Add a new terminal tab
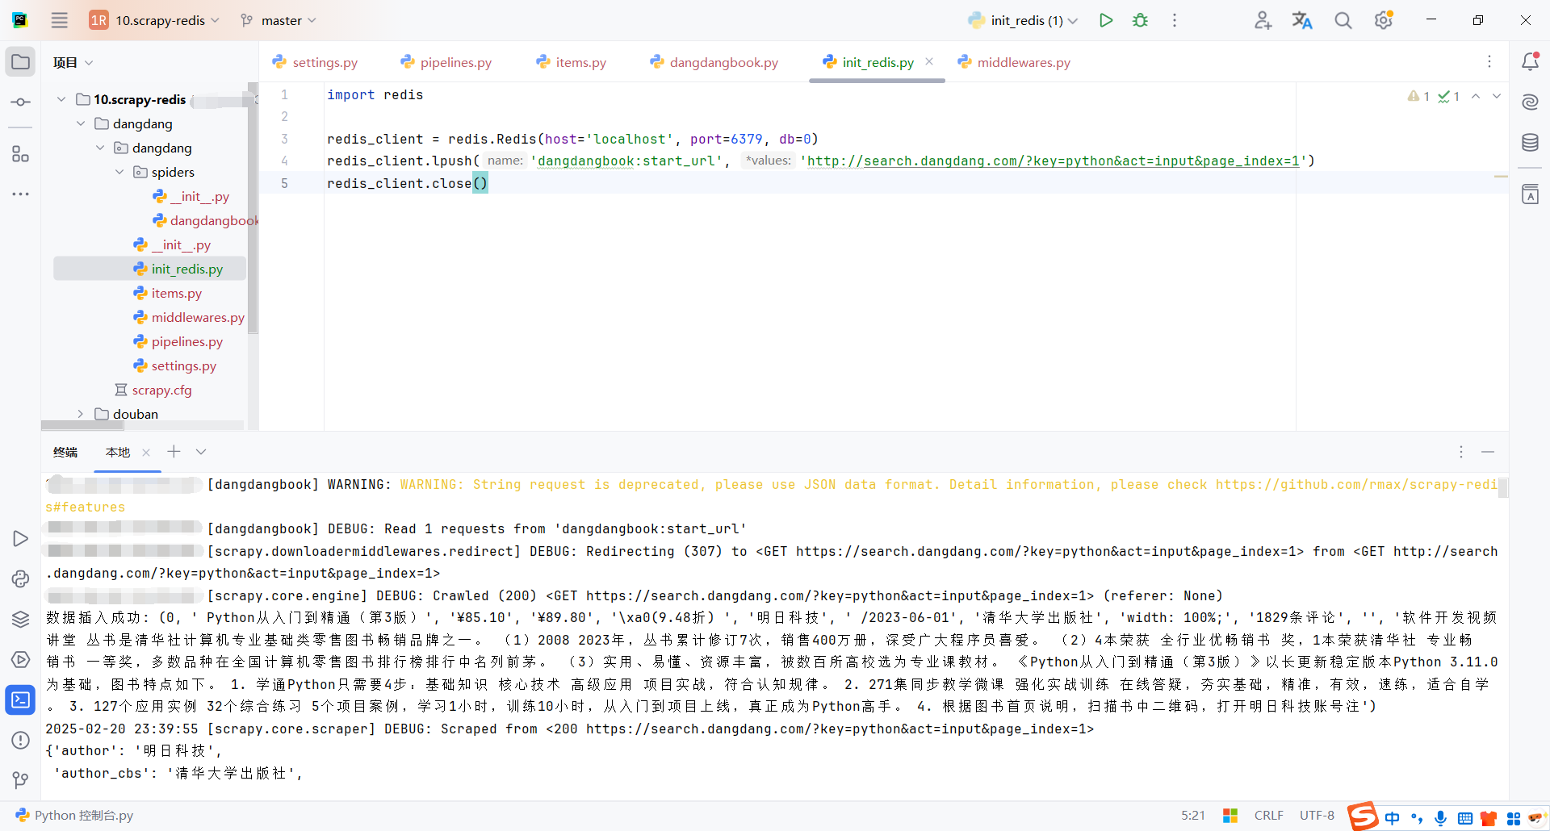This screenshot has width=1550, height=831. tap(174, 452)
